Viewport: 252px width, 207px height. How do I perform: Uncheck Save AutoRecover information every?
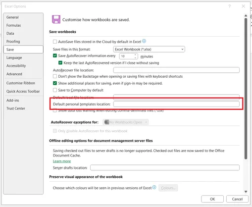pyautogui.click(x=55, y=55)
